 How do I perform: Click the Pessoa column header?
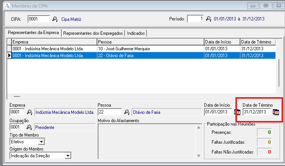[x=151, y=42]
